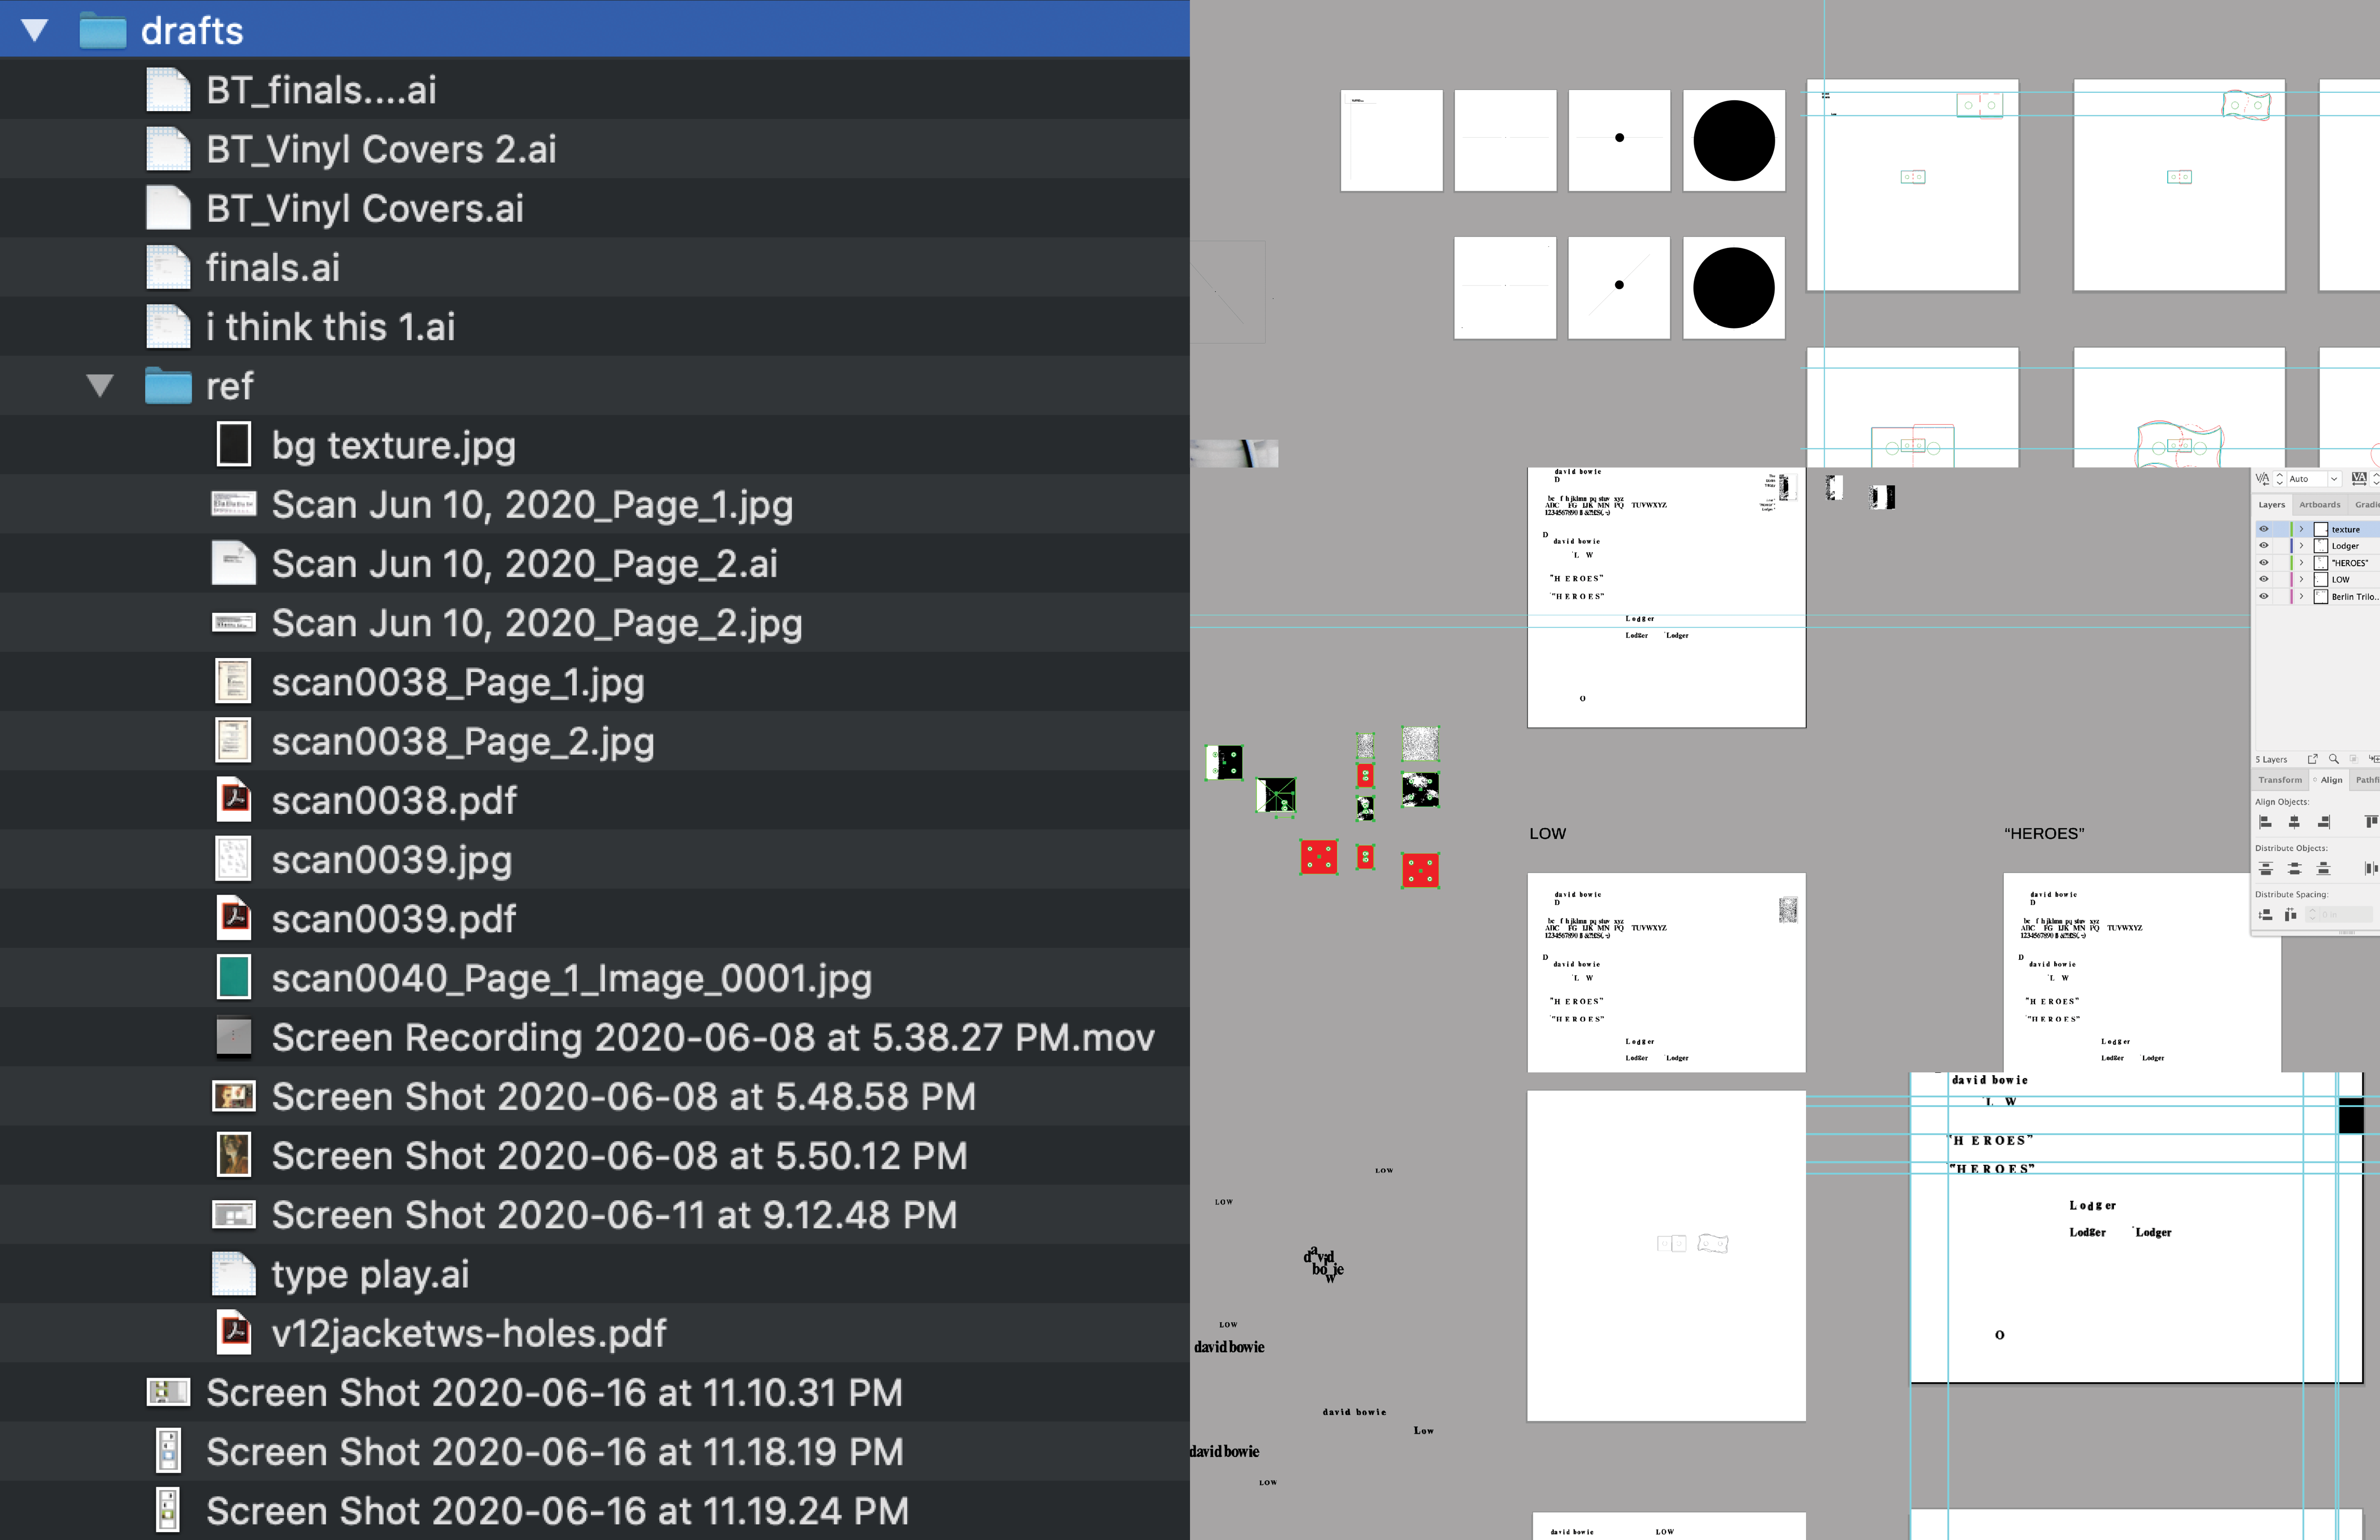Click Horizontal Align Left icon
2380x1540 pixels.
(x=2266, y=822)
